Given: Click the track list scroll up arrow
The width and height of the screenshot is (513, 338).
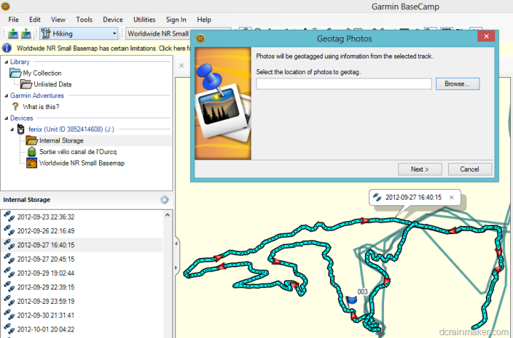Looking at the screenshot, I should 167,215.
